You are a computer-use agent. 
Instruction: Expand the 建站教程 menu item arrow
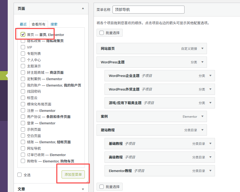coord(202,130)
